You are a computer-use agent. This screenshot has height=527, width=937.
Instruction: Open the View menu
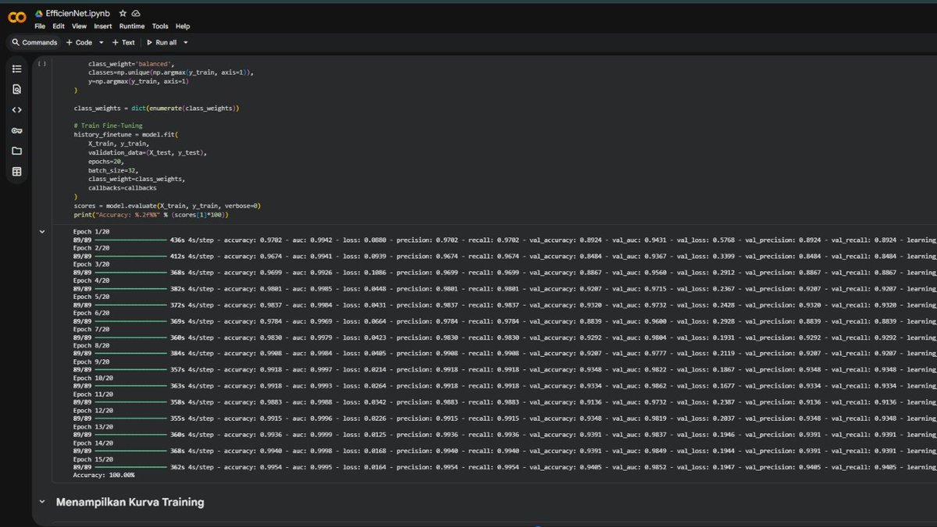tap(79, 27)
